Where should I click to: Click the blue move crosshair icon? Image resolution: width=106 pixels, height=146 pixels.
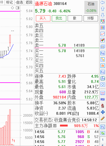pos(103,112)
